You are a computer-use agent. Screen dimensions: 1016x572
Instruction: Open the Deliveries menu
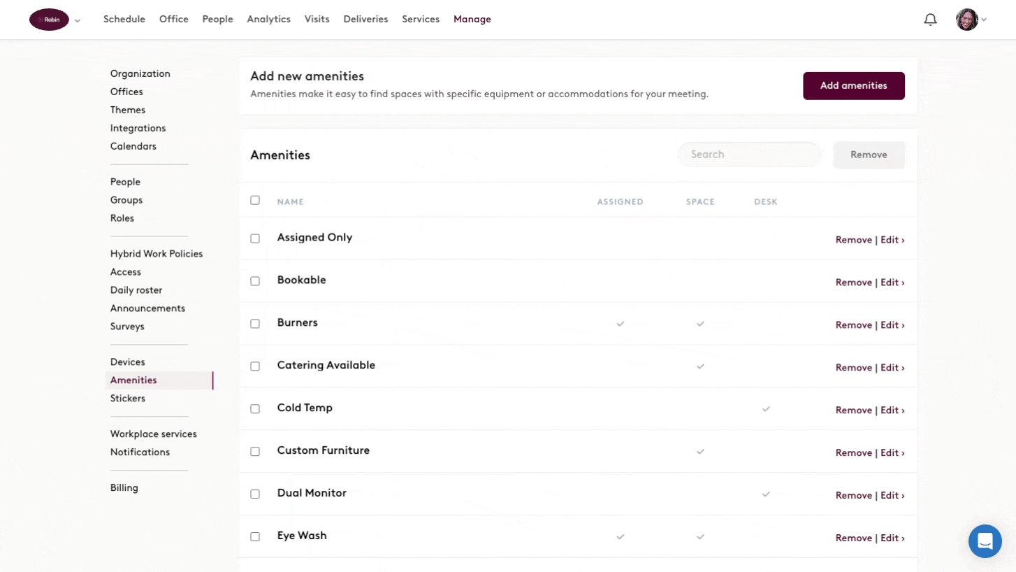pos(365,20)
